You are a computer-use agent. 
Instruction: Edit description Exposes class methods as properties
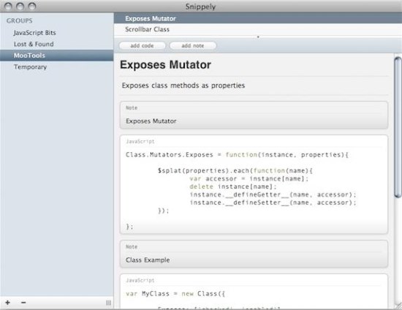183,86
